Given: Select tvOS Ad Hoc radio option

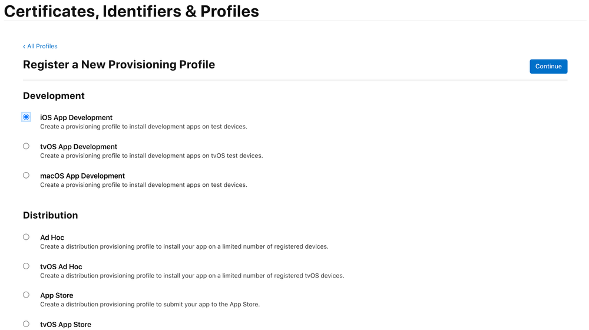Looking at the screenshot, I should click(x=26, y=266).
